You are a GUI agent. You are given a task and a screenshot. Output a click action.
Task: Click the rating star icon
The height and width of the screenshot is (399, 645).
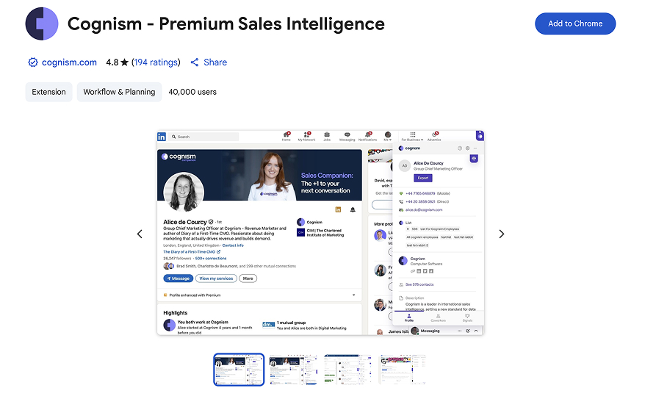point(125,62)
